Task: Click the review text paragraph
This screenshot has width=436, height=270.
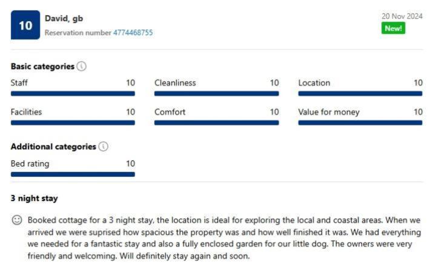Action: point(224,238)
